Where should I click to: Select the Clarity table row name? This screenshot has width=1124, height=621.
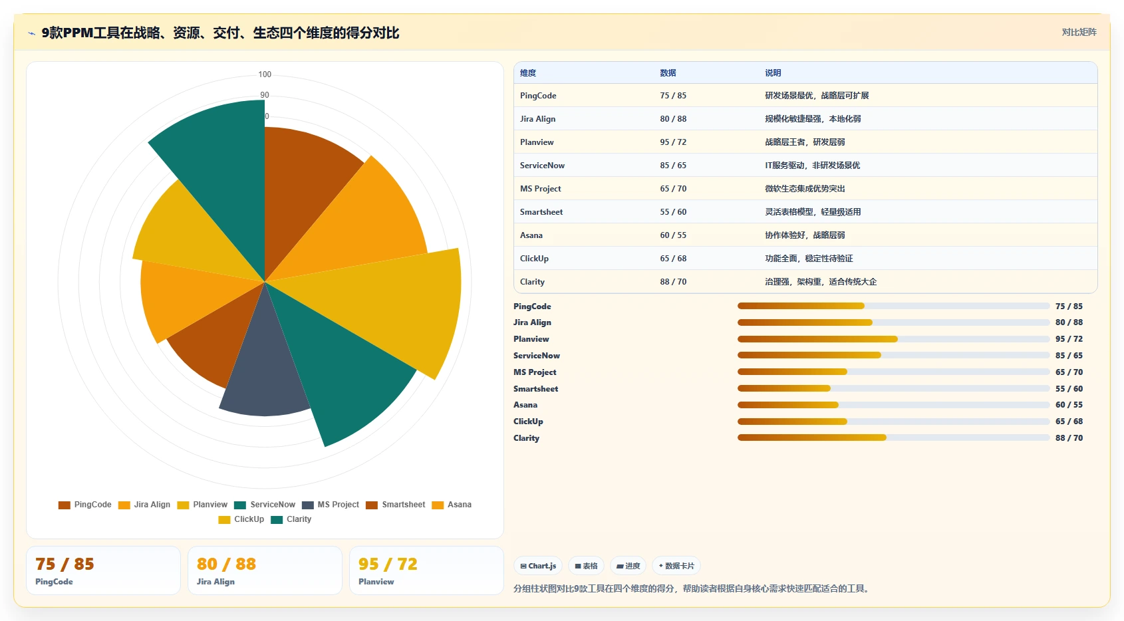pyautogui.click(x=532, y=282)
